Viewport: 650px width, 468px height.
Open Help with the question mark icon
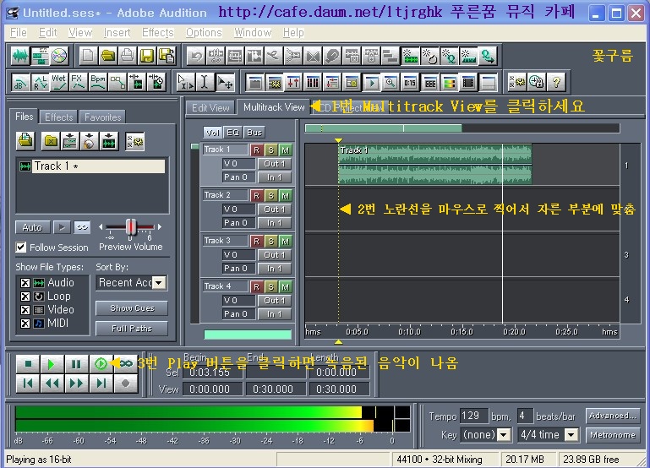click(556, 82)
